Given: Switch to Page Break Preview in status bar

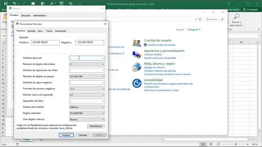Looking at the screenshot, I should click(218, 144).
